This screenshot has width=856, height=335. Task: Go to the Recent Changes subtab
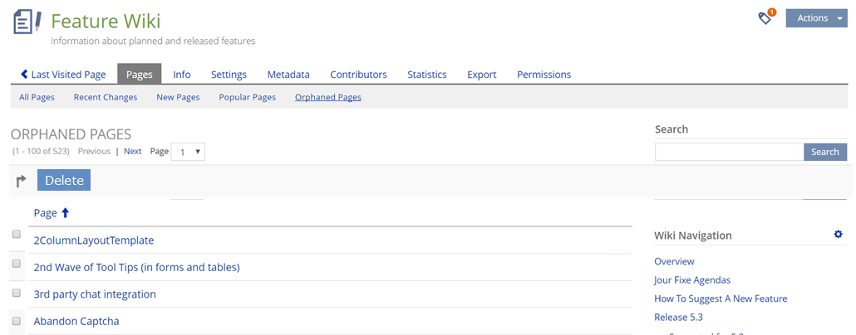click(106, 97)
